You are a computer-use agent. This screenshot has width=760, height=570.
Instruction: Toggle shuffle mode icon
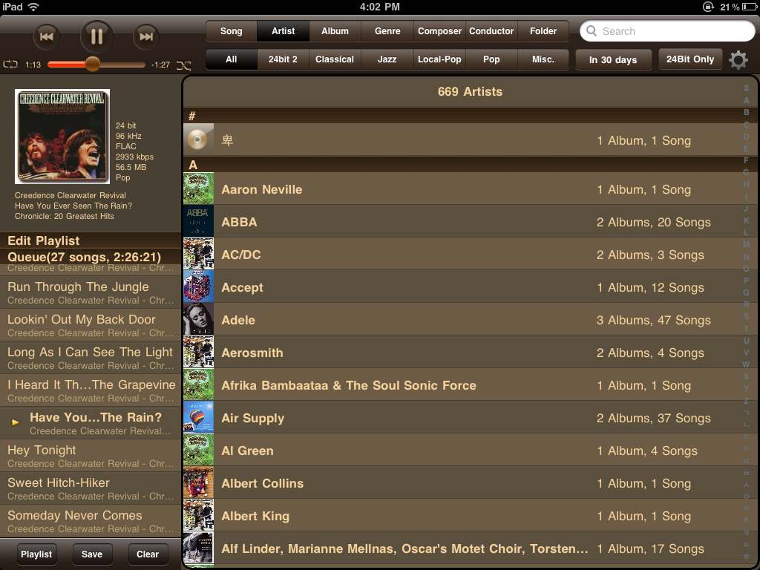pos(184,65)
